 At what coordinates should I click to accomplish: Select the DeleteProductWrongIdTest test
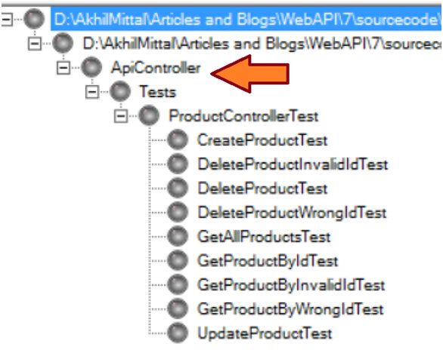[292, 213]
